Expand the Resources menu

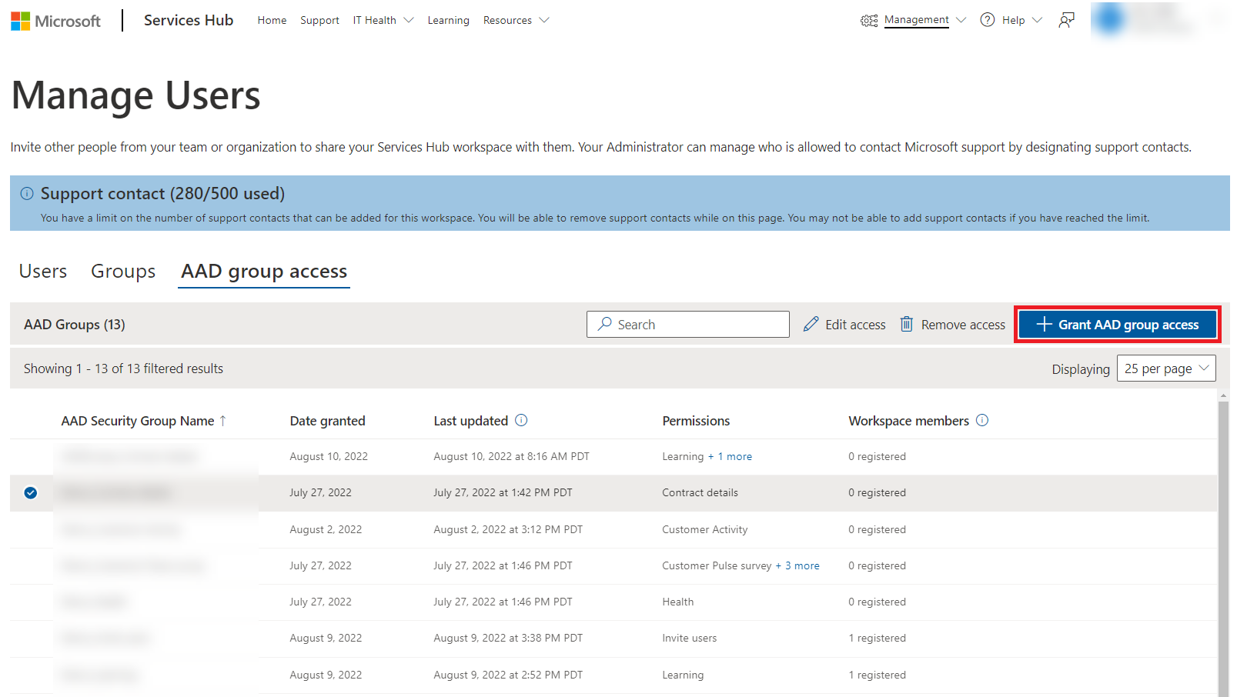pyautogui.click(x=516, y=21)
